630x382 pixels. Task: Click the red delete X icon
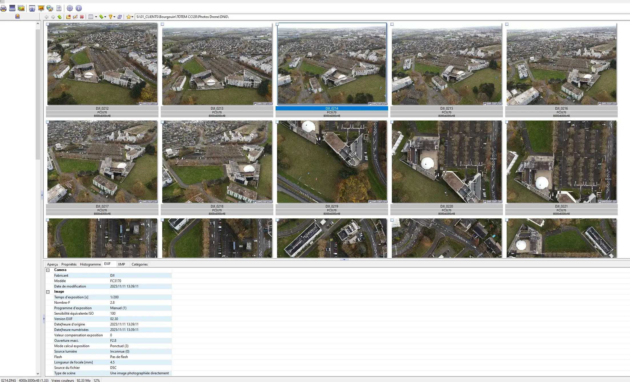click(82, 17)
